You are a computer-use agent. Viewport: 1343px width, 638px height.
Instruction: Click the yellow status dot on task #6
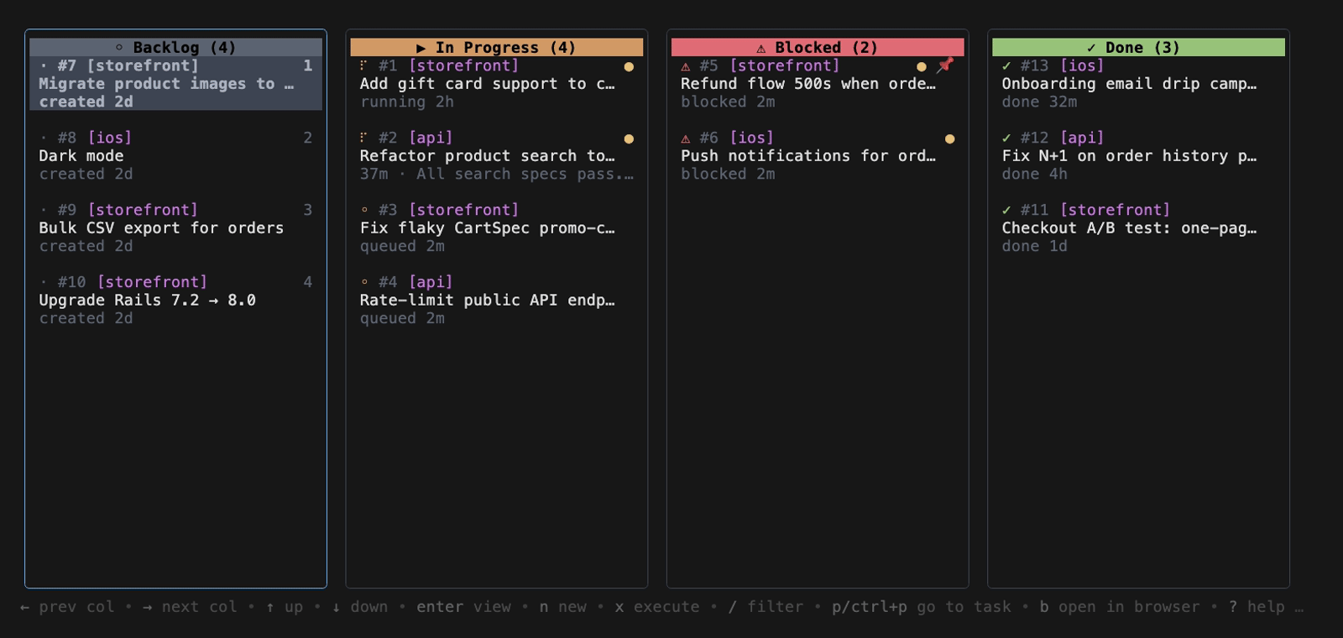pos(949,139)
